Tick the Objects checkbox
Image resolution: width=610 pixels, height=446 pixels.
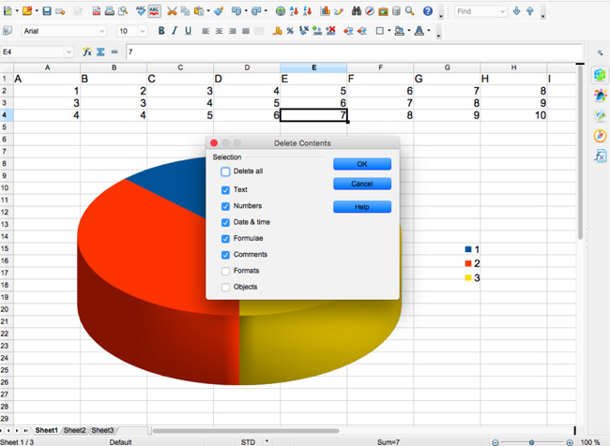(x=225, y=287)
